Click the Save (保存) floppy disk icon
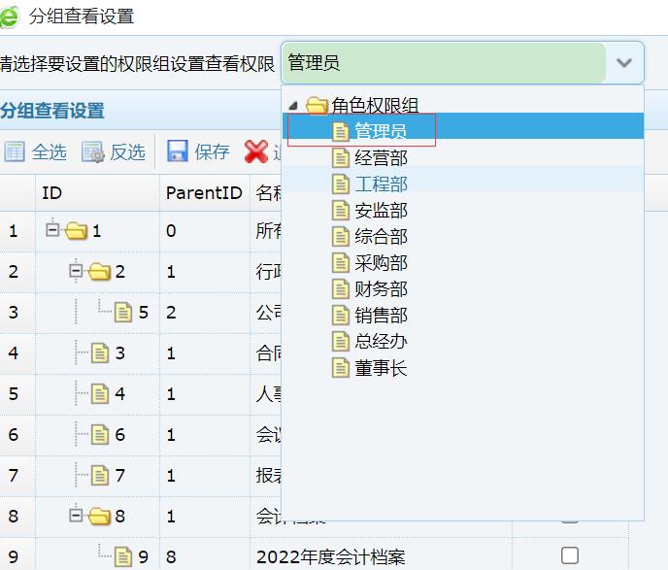The width and height of the screenshot is (668, 570). (x=178, y=151)
